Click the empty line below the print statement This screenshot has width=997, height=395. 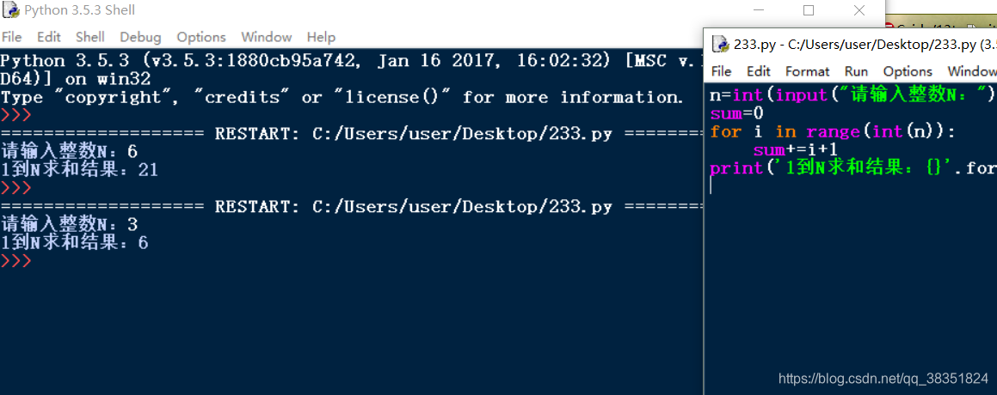point(774,186)
